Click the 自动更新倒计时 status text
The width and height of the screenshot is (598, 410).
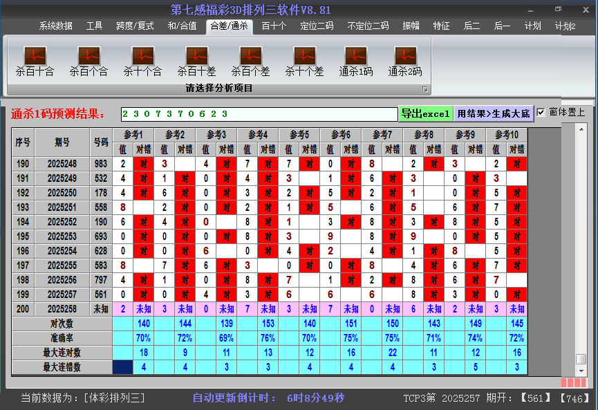pos(234,398)
